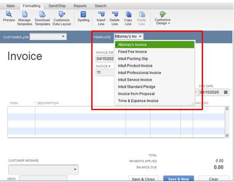Open Customize Design menu
The width and height of the screenshot is (234, 182).
(x=162, y=18)
